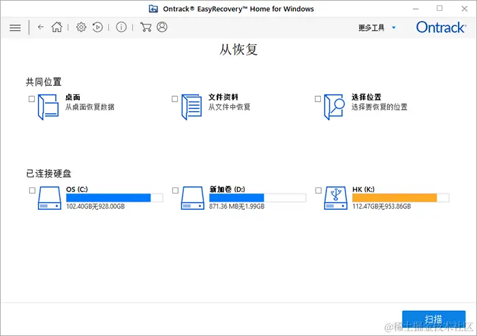Close the EasyRecovery window
The height and width of the screenshot is (336, 477).
click(465, 9)
